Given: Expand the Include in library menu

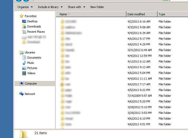Looking at the screenshot, I should [x=50, y=7].
